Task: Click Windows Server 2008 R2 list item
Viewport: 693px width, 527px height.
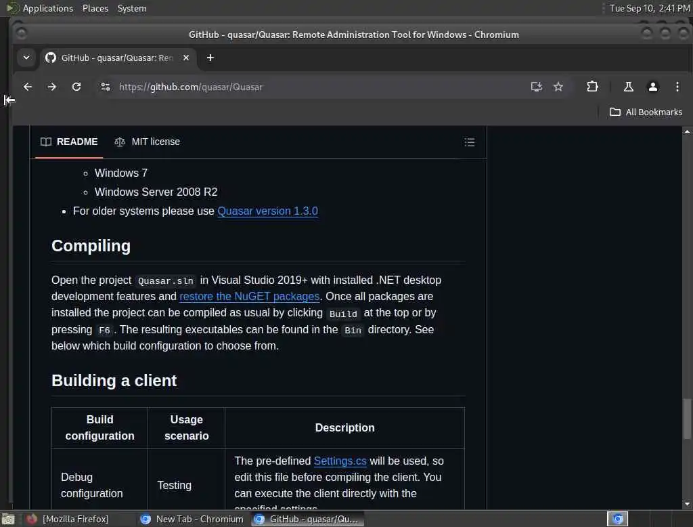Action: point(156,192)
